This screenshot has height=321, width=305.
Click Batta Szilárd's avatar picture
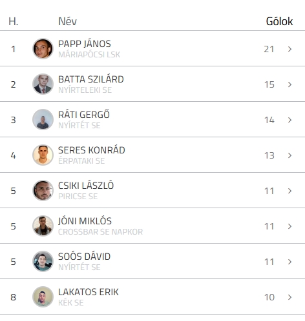pos(43,84)
